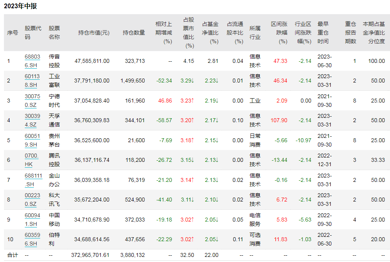Click the industry cell 电信服务

coord(255,220)
